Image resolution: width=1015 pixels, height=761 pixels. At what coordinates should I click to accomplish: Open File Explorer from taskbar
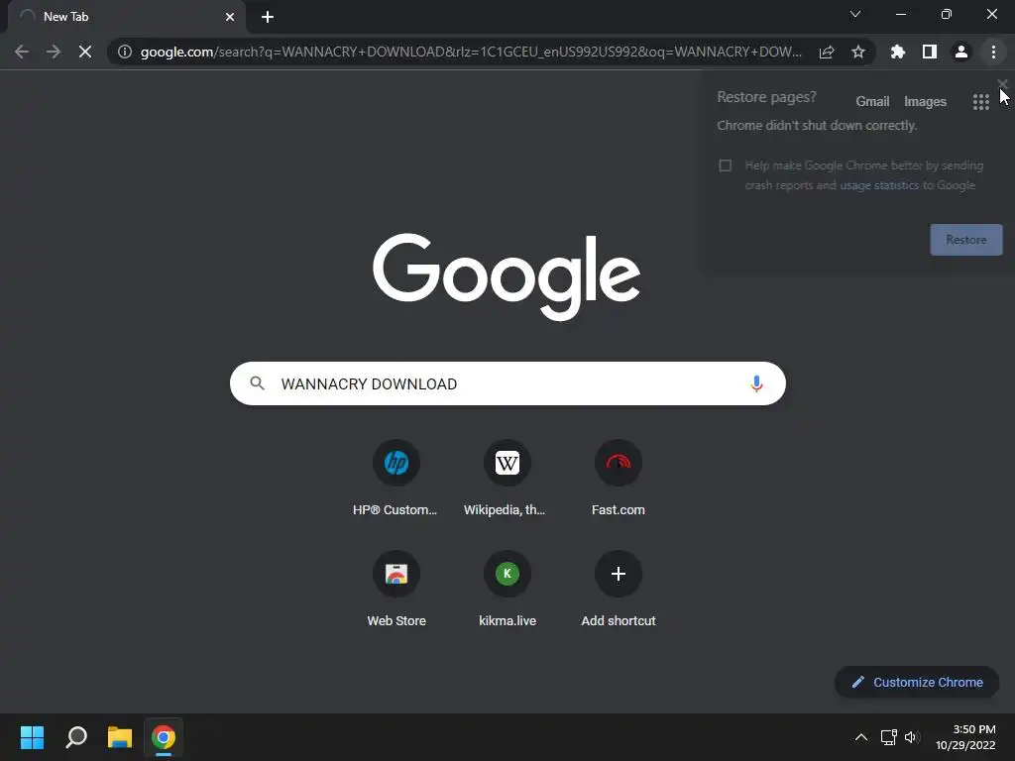pyautogui.click(x=120, y=737)
